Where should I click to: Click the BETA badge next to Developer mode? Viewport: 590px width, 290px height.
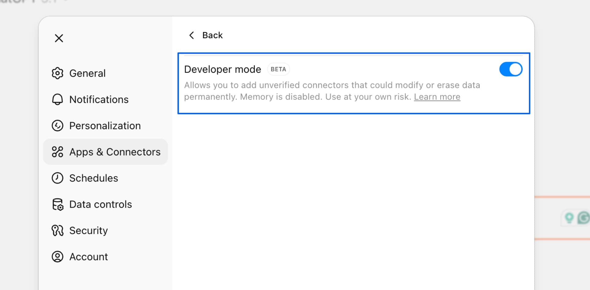(x=278, y=69)
